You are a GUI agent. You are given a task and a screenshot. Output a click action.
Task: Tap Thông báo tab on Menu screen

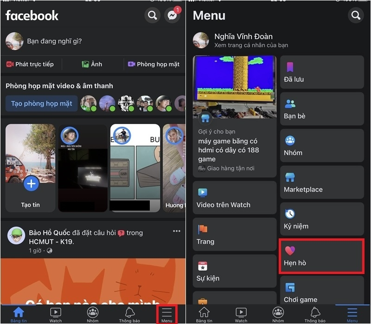[315, 315]
